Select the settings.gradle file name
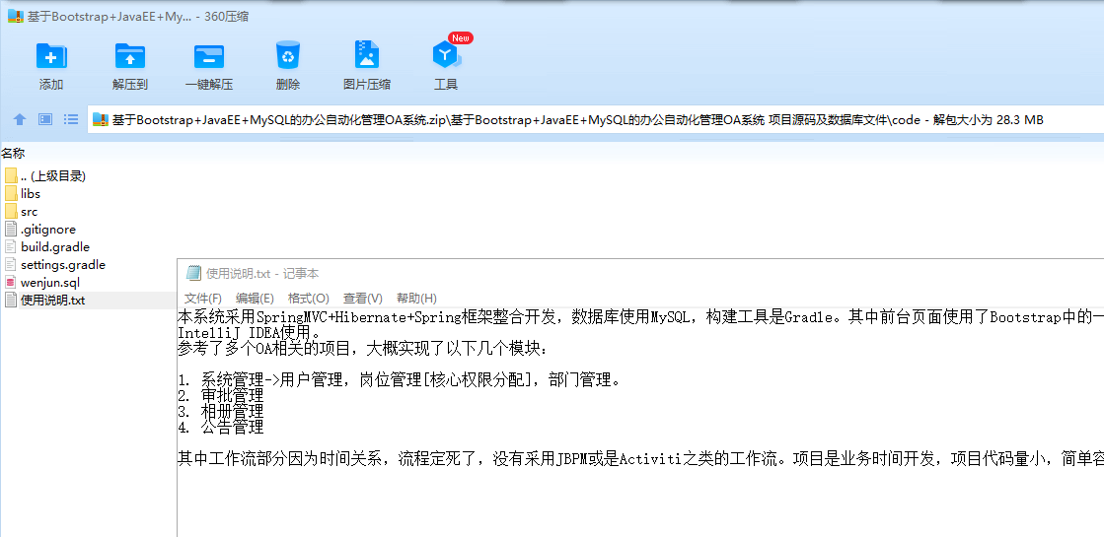Image resolution: width=1104 pixels, height=537 pixels. pyautogui.click(x=63, y=265)
